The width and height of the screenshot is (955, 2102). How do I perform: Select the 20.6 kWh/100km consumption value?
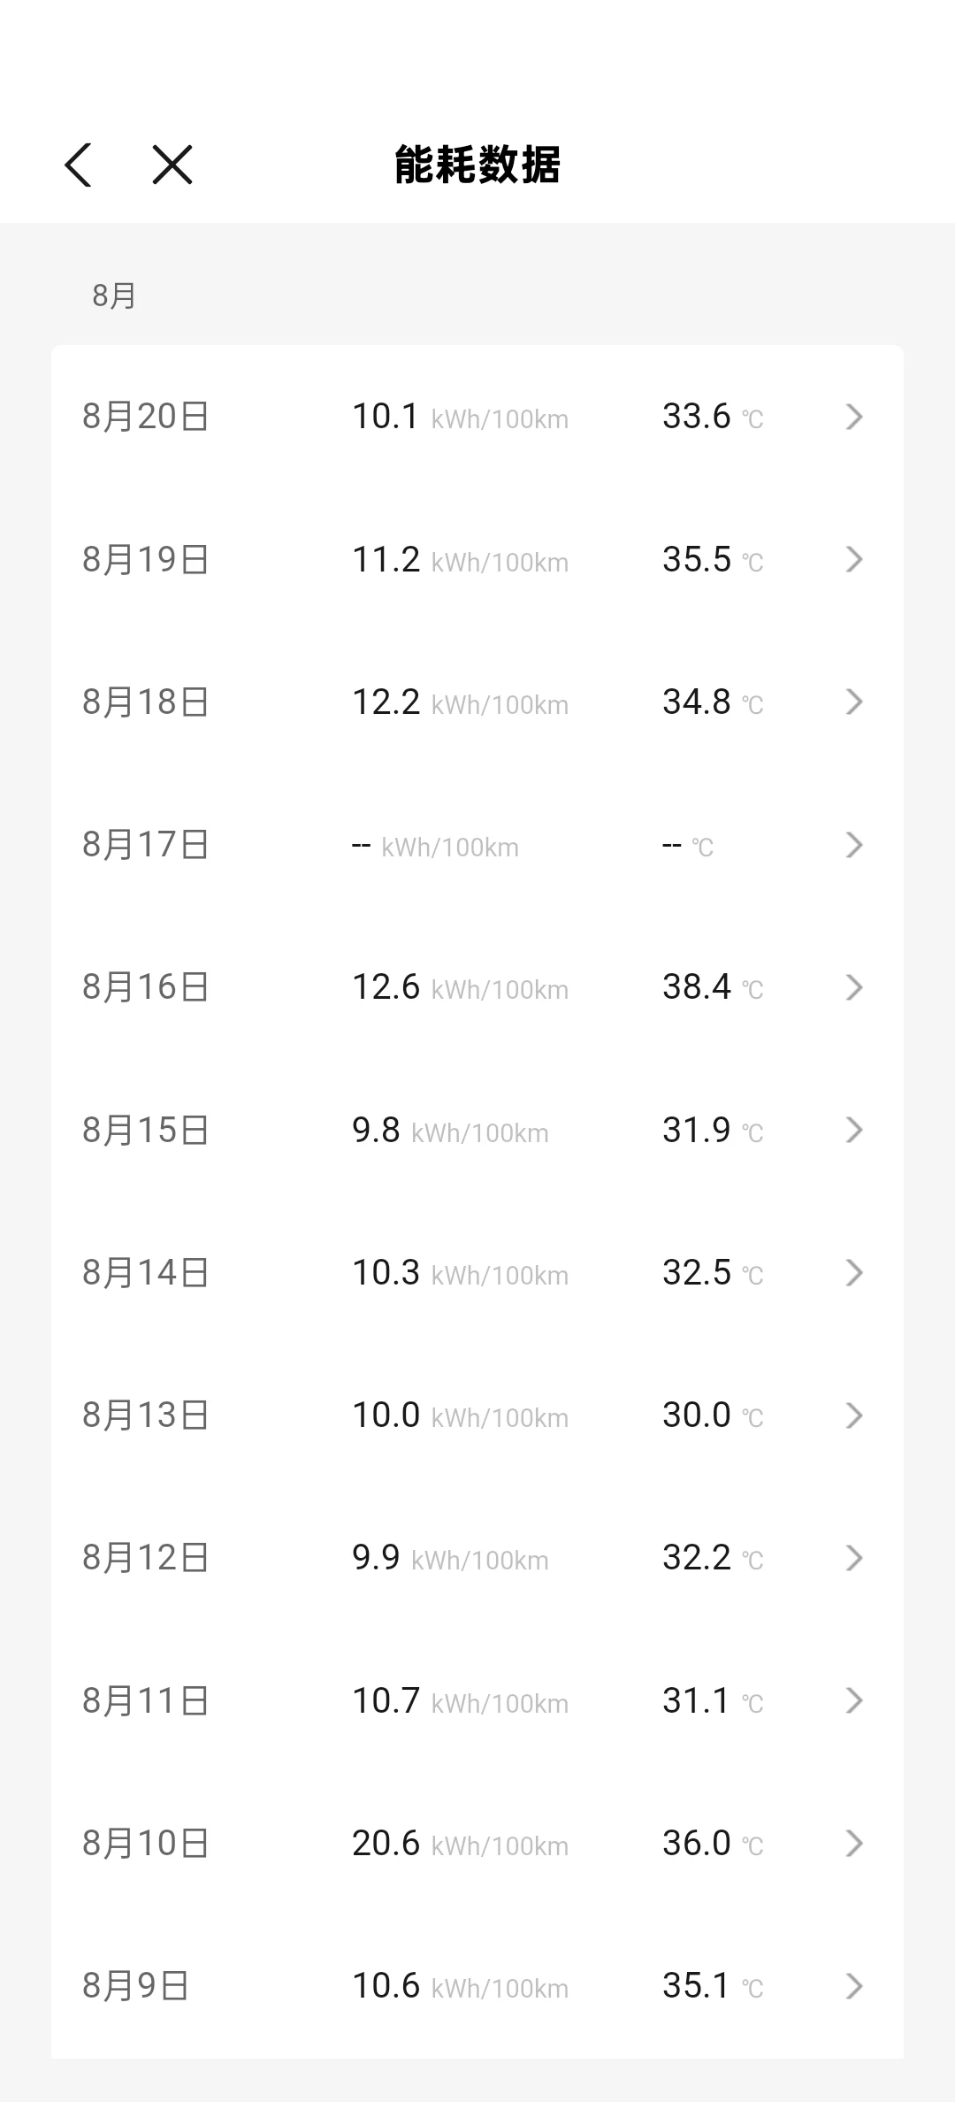click(460, 1844)
